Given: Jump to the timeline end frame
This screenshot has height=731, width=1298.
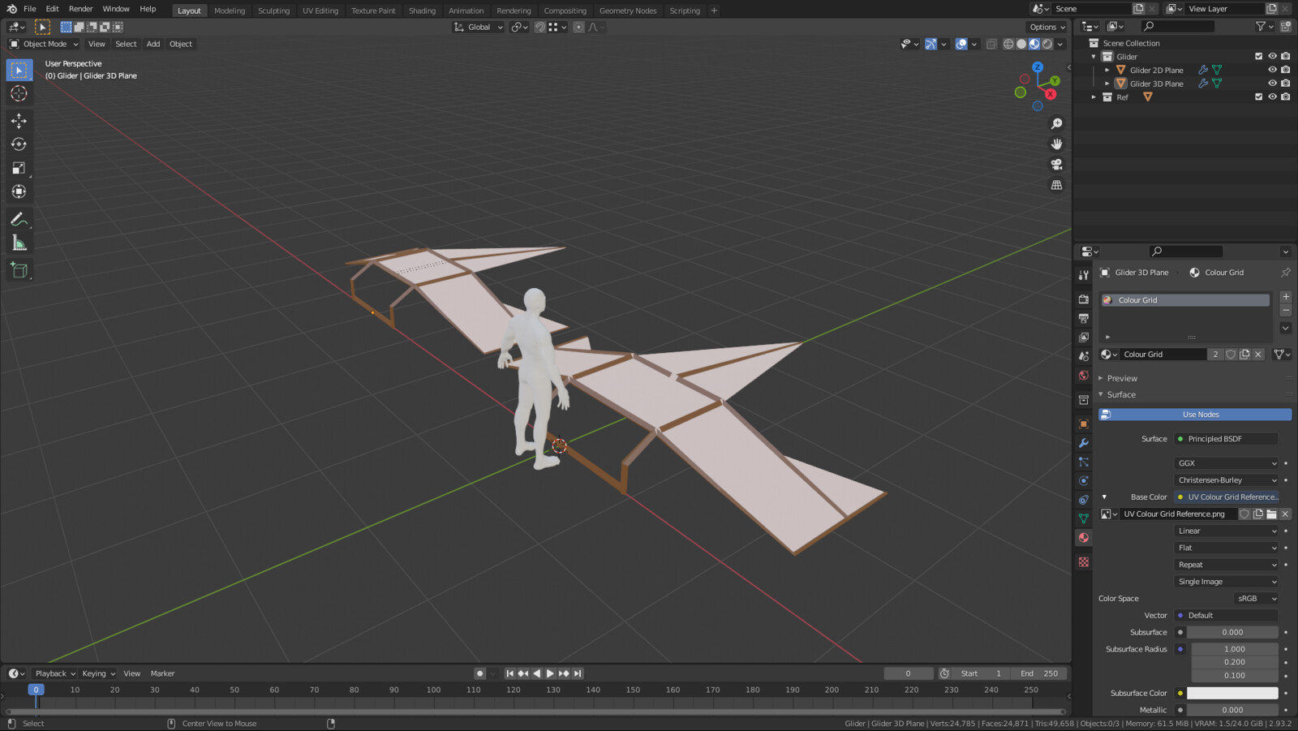Looking at the screenshot, I should coord(578,673).
